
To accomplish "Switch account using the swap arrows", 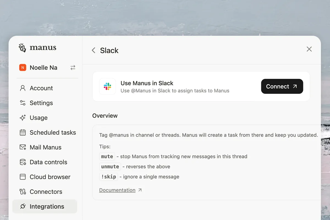I will 73,68.
